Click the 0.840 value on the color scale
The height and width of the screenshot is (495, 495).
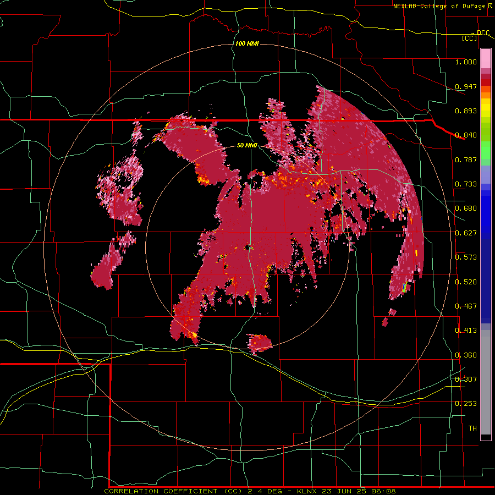pyautogui.click(x=466, y=135)
